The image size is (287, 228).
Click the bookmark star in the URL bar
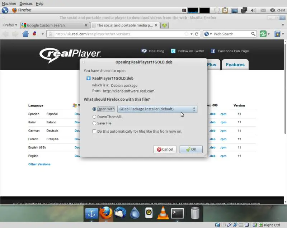[186, 34]
